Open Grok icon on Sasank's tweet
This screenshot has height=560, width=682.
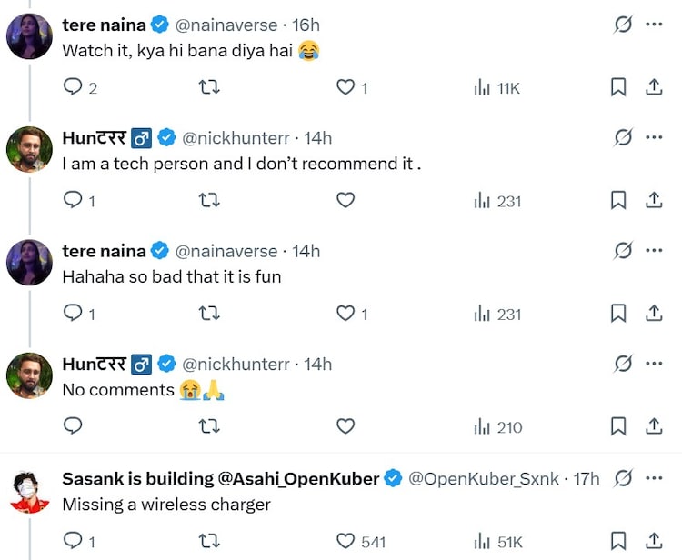[x=623, y=477]
